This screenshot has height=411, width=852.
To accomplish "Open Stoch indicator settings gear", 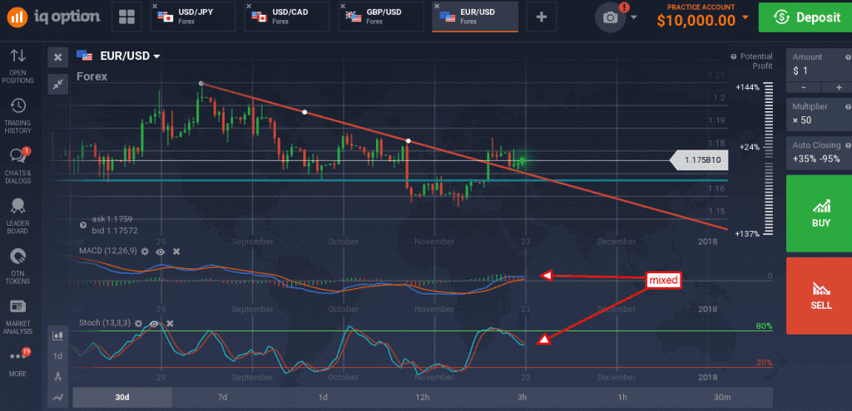I will click(x=138, y=323).
